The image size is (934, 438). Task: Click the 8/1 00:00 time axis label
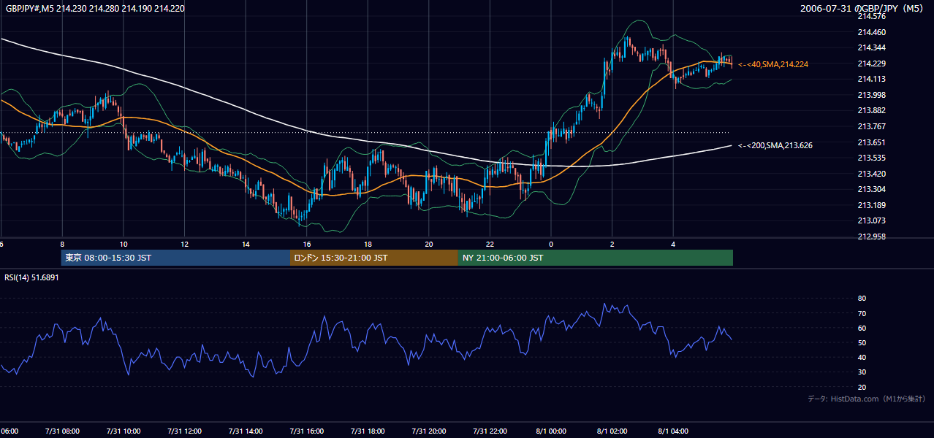tap(551, 431)
